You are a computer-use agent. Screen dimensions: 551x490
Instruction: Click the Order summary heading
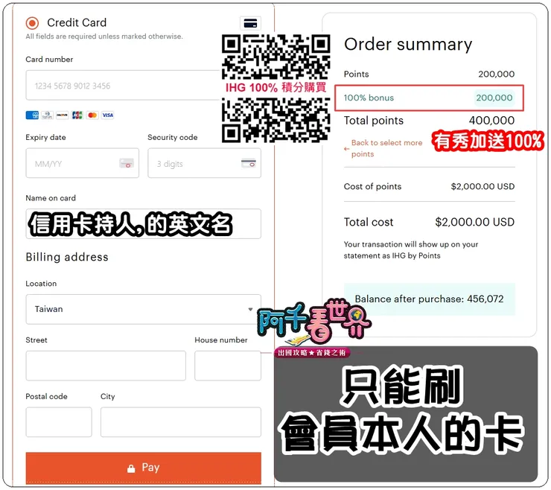pos(408,45)
